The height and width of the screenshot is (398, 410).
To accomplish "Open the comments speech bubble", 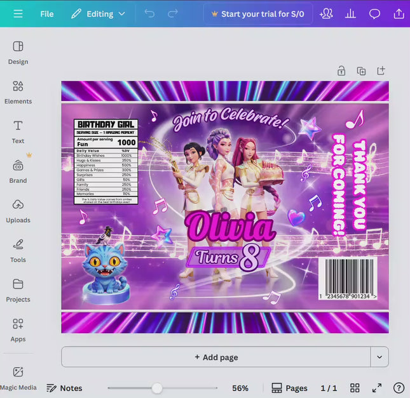I will [374, 13].
